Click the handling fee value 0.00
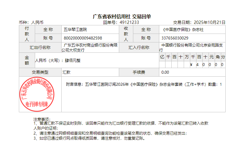238x155 pixels. pyautogui.click(x=165, y=72)
